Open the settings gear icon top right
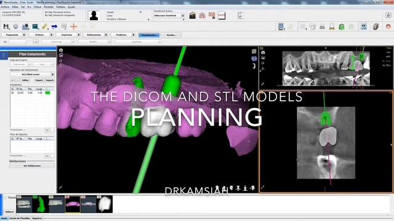The height and width of the screenshot is (221, 394). [x=388, y=15]
